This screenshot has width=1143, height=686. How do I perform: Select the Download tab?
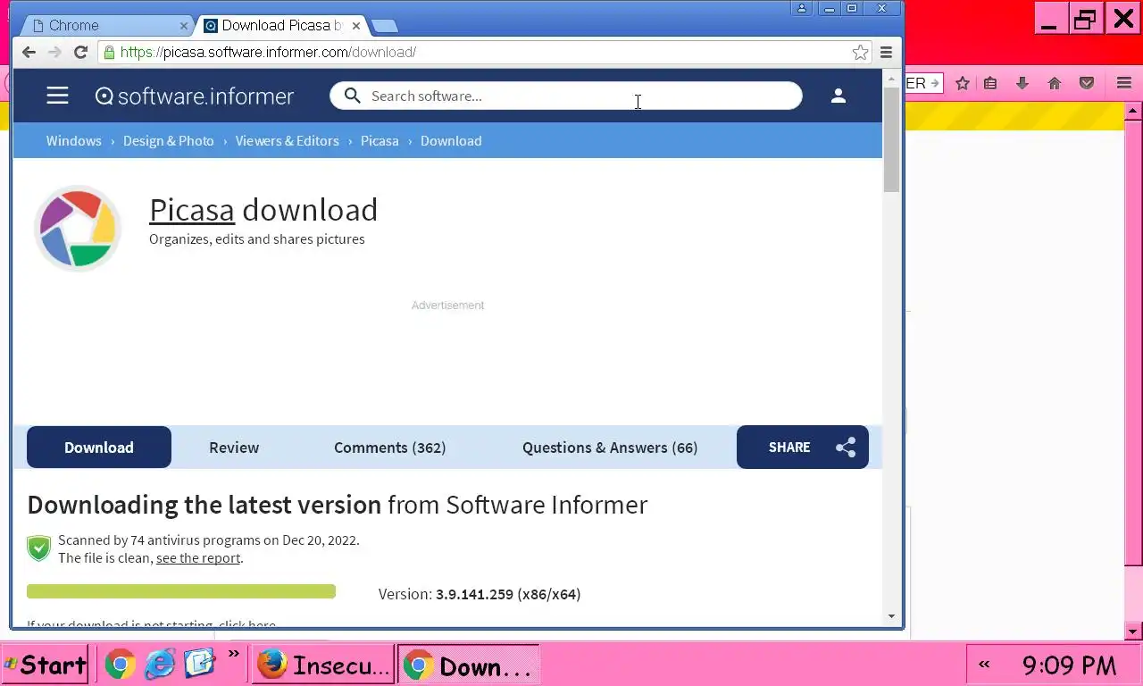click(99, 448)
